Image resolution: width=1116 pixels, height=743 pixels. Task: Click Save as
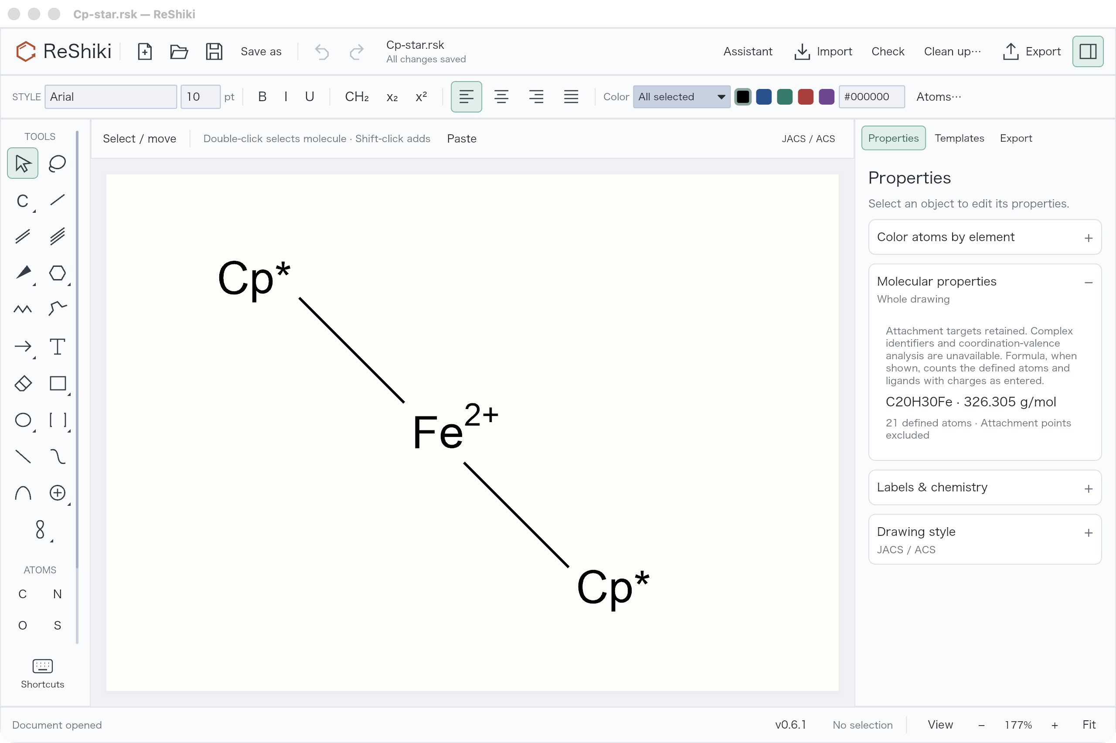tap(261, 51)
